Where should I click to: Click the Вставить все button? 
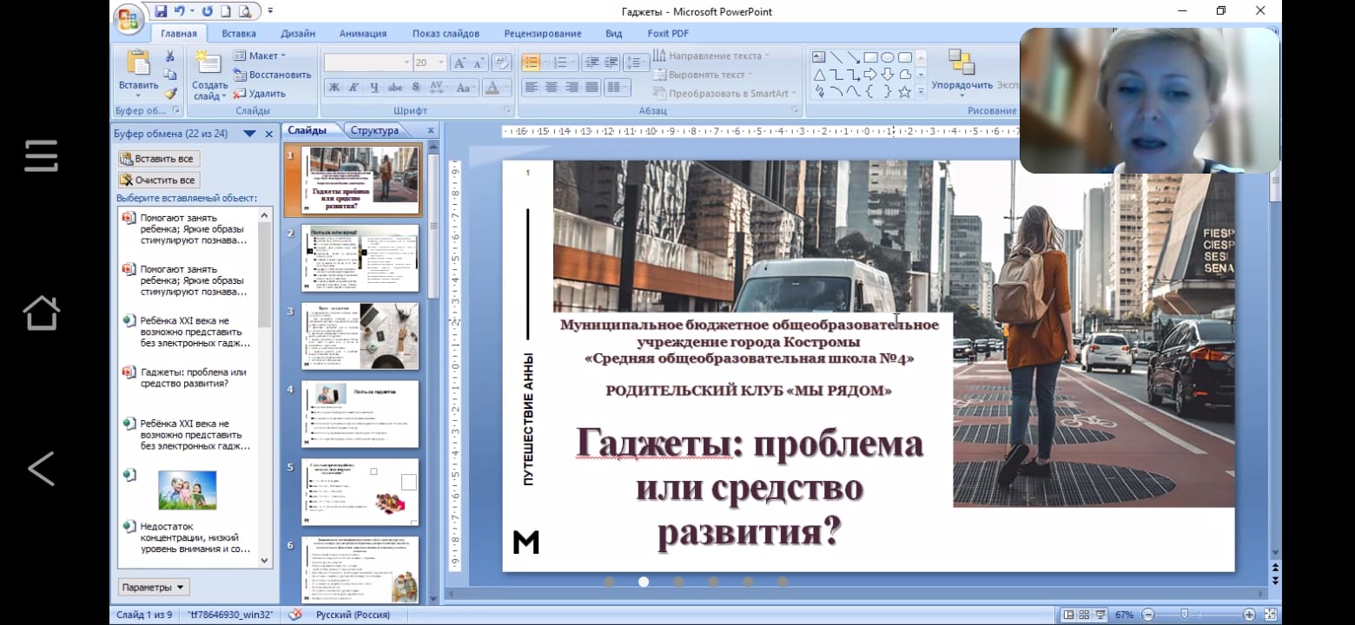click(159, 159)
